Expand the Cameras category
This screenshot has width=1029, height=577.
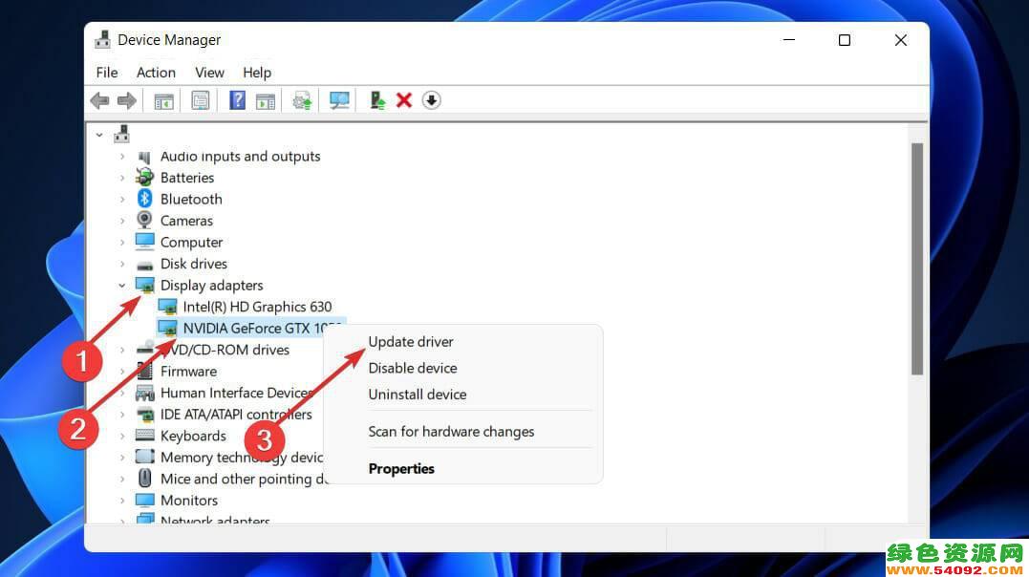[x=122, y=221]
